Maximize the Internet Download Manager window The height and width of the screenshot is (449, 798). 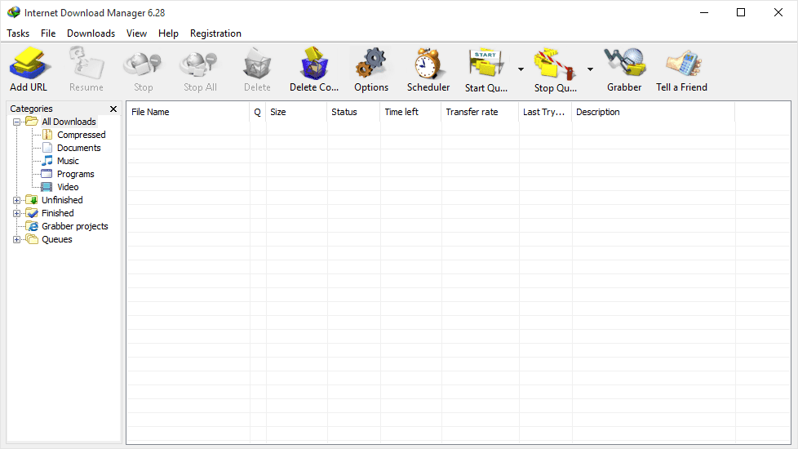click(741, 12)
